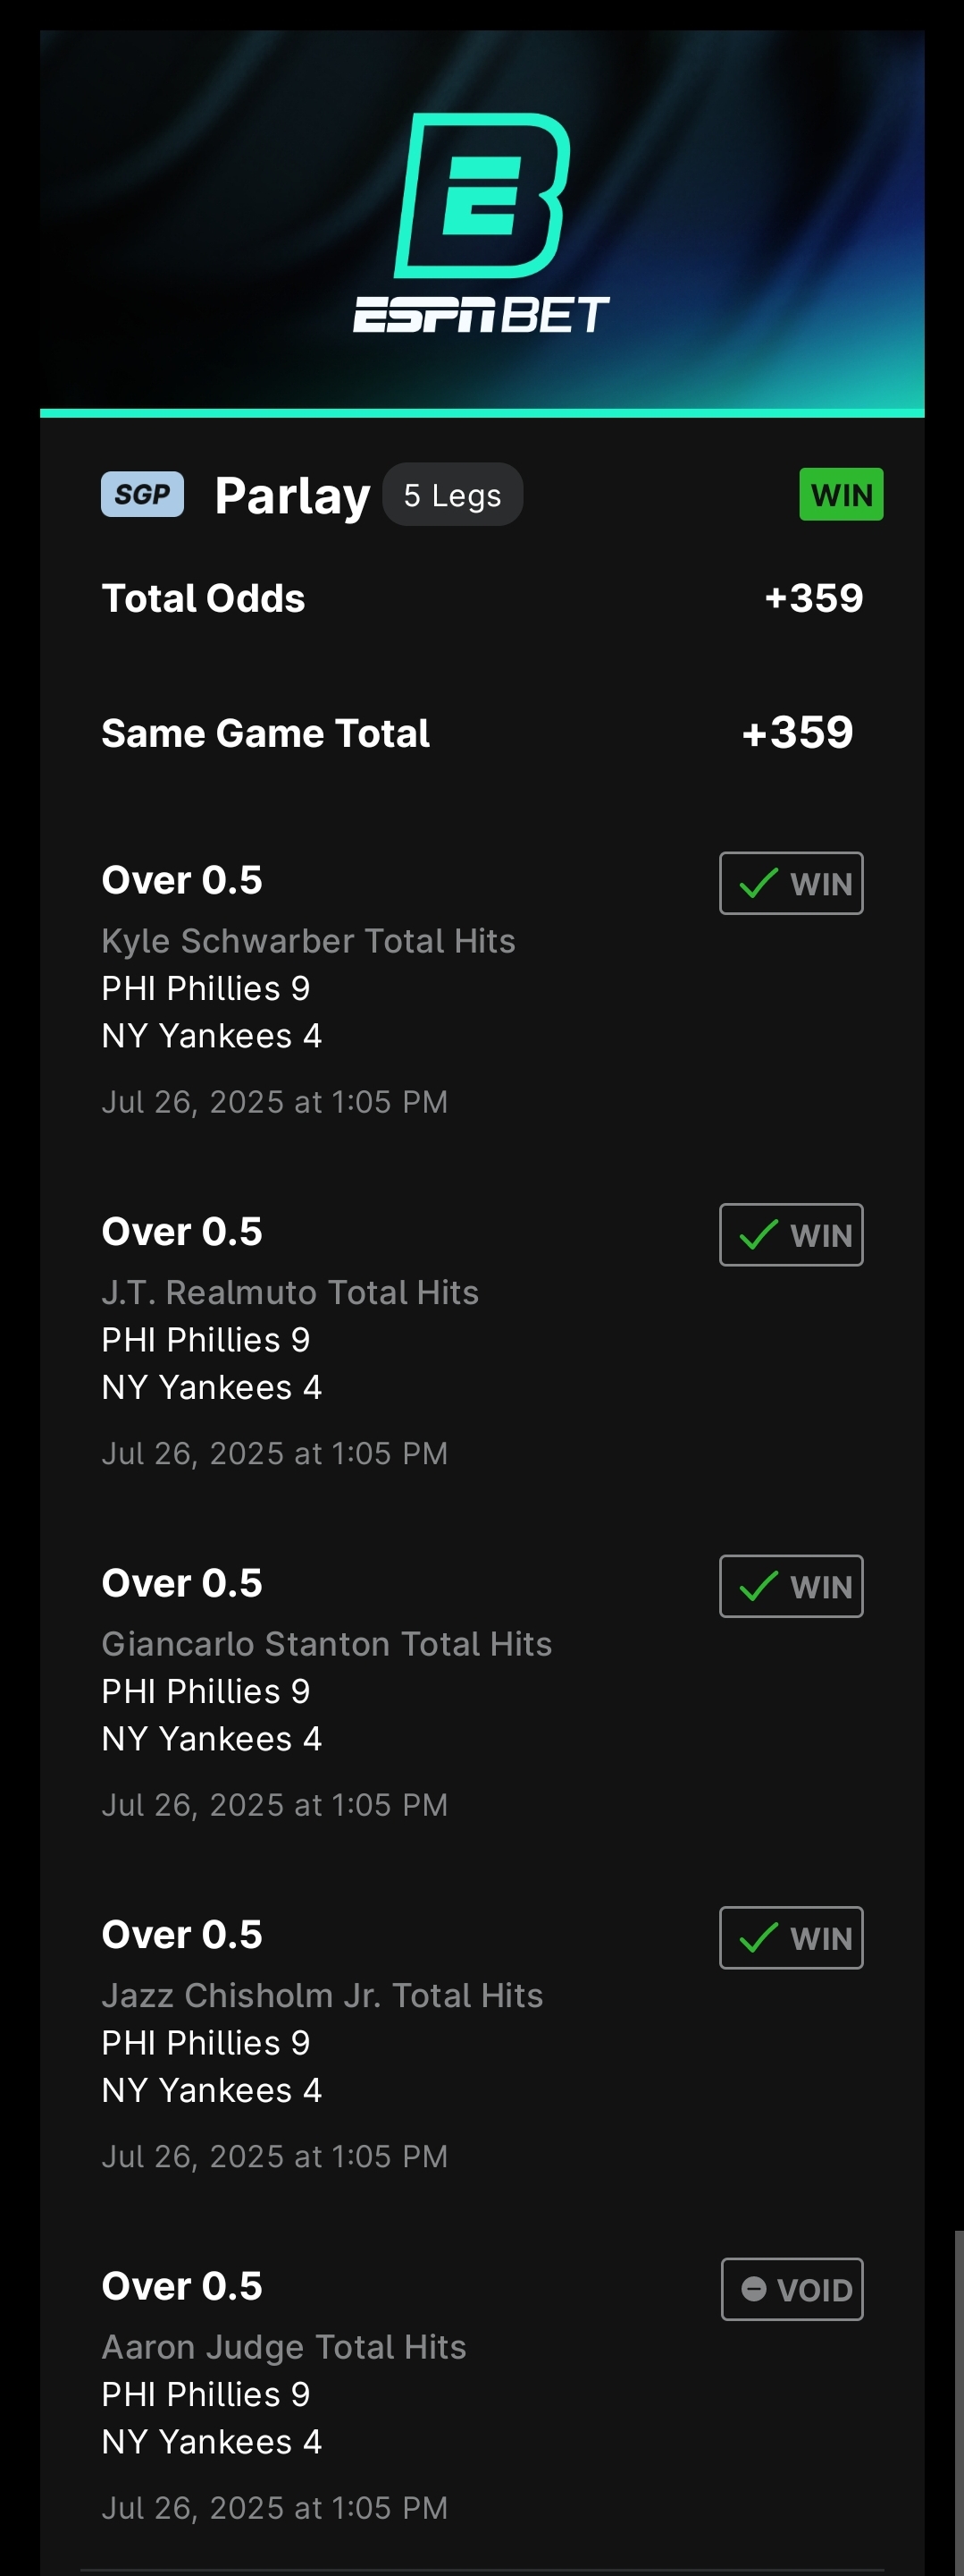Screen dimensions: 964x2576
Task: Tap the Total Odds +359 value
Action: click(813, 598)
